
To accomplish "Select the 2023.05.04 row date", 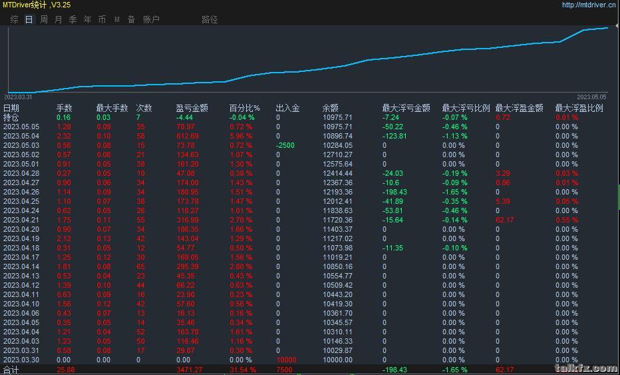I will coord(21,136).
